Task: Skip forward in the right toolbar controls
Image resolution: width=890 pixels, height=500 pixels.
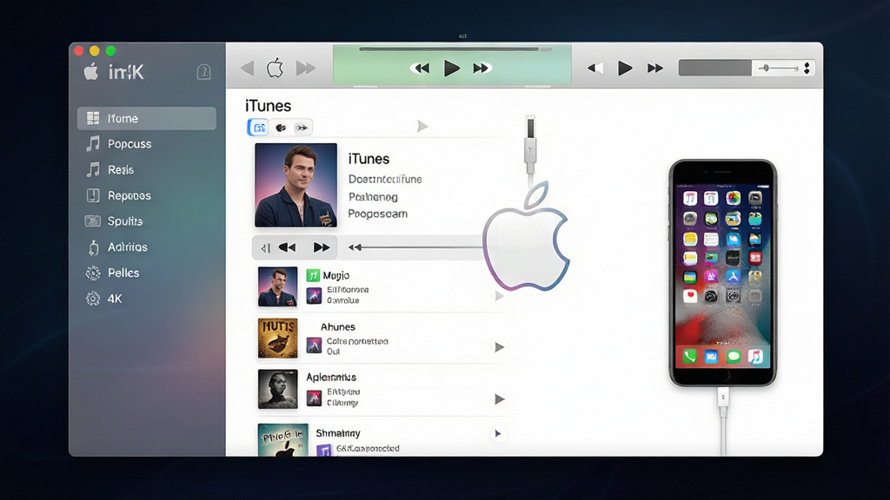Action: click(x=655, y=69)
